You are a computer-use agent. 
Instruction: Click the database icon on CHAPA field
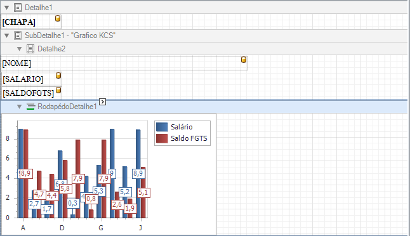click(58, 18)
